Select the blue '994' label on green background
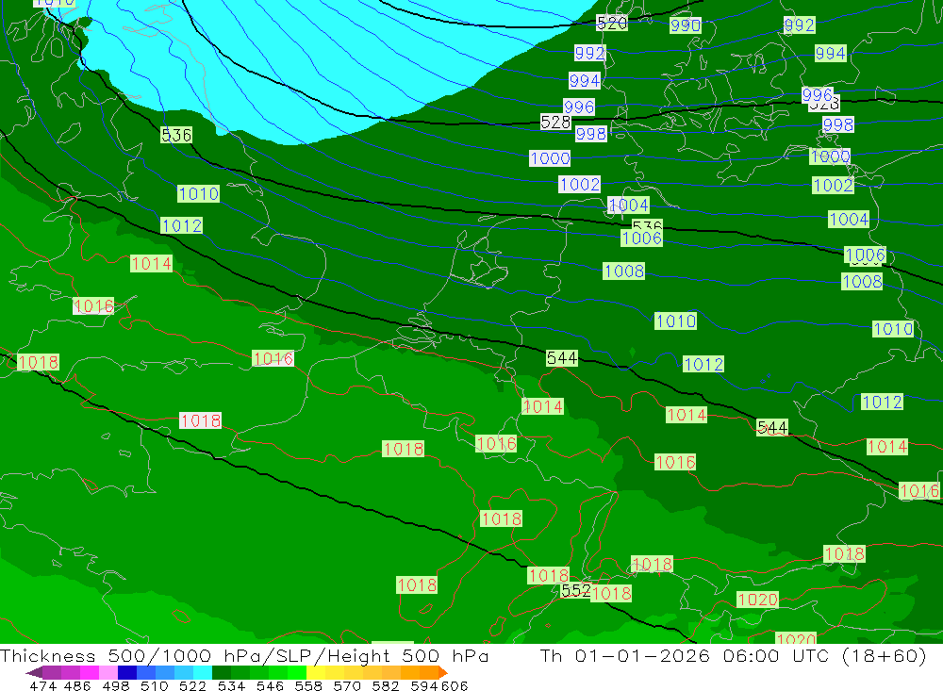Image resolution: width=943 pixels, height=691 pixels. (831, 54)
